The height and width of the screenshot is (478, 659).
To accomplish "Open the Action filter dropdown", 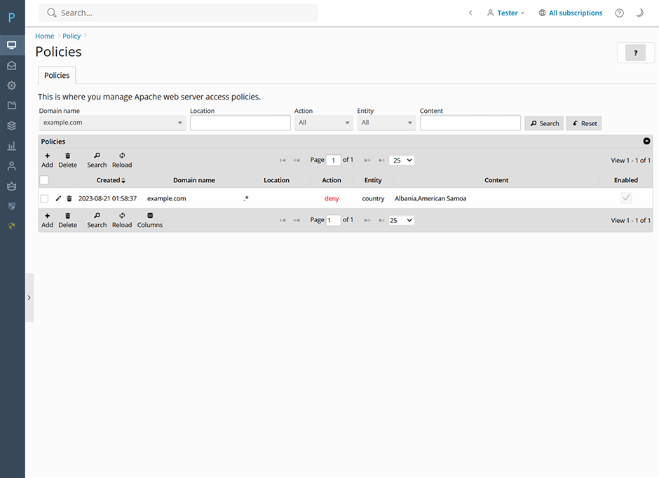I will point(323,123).
